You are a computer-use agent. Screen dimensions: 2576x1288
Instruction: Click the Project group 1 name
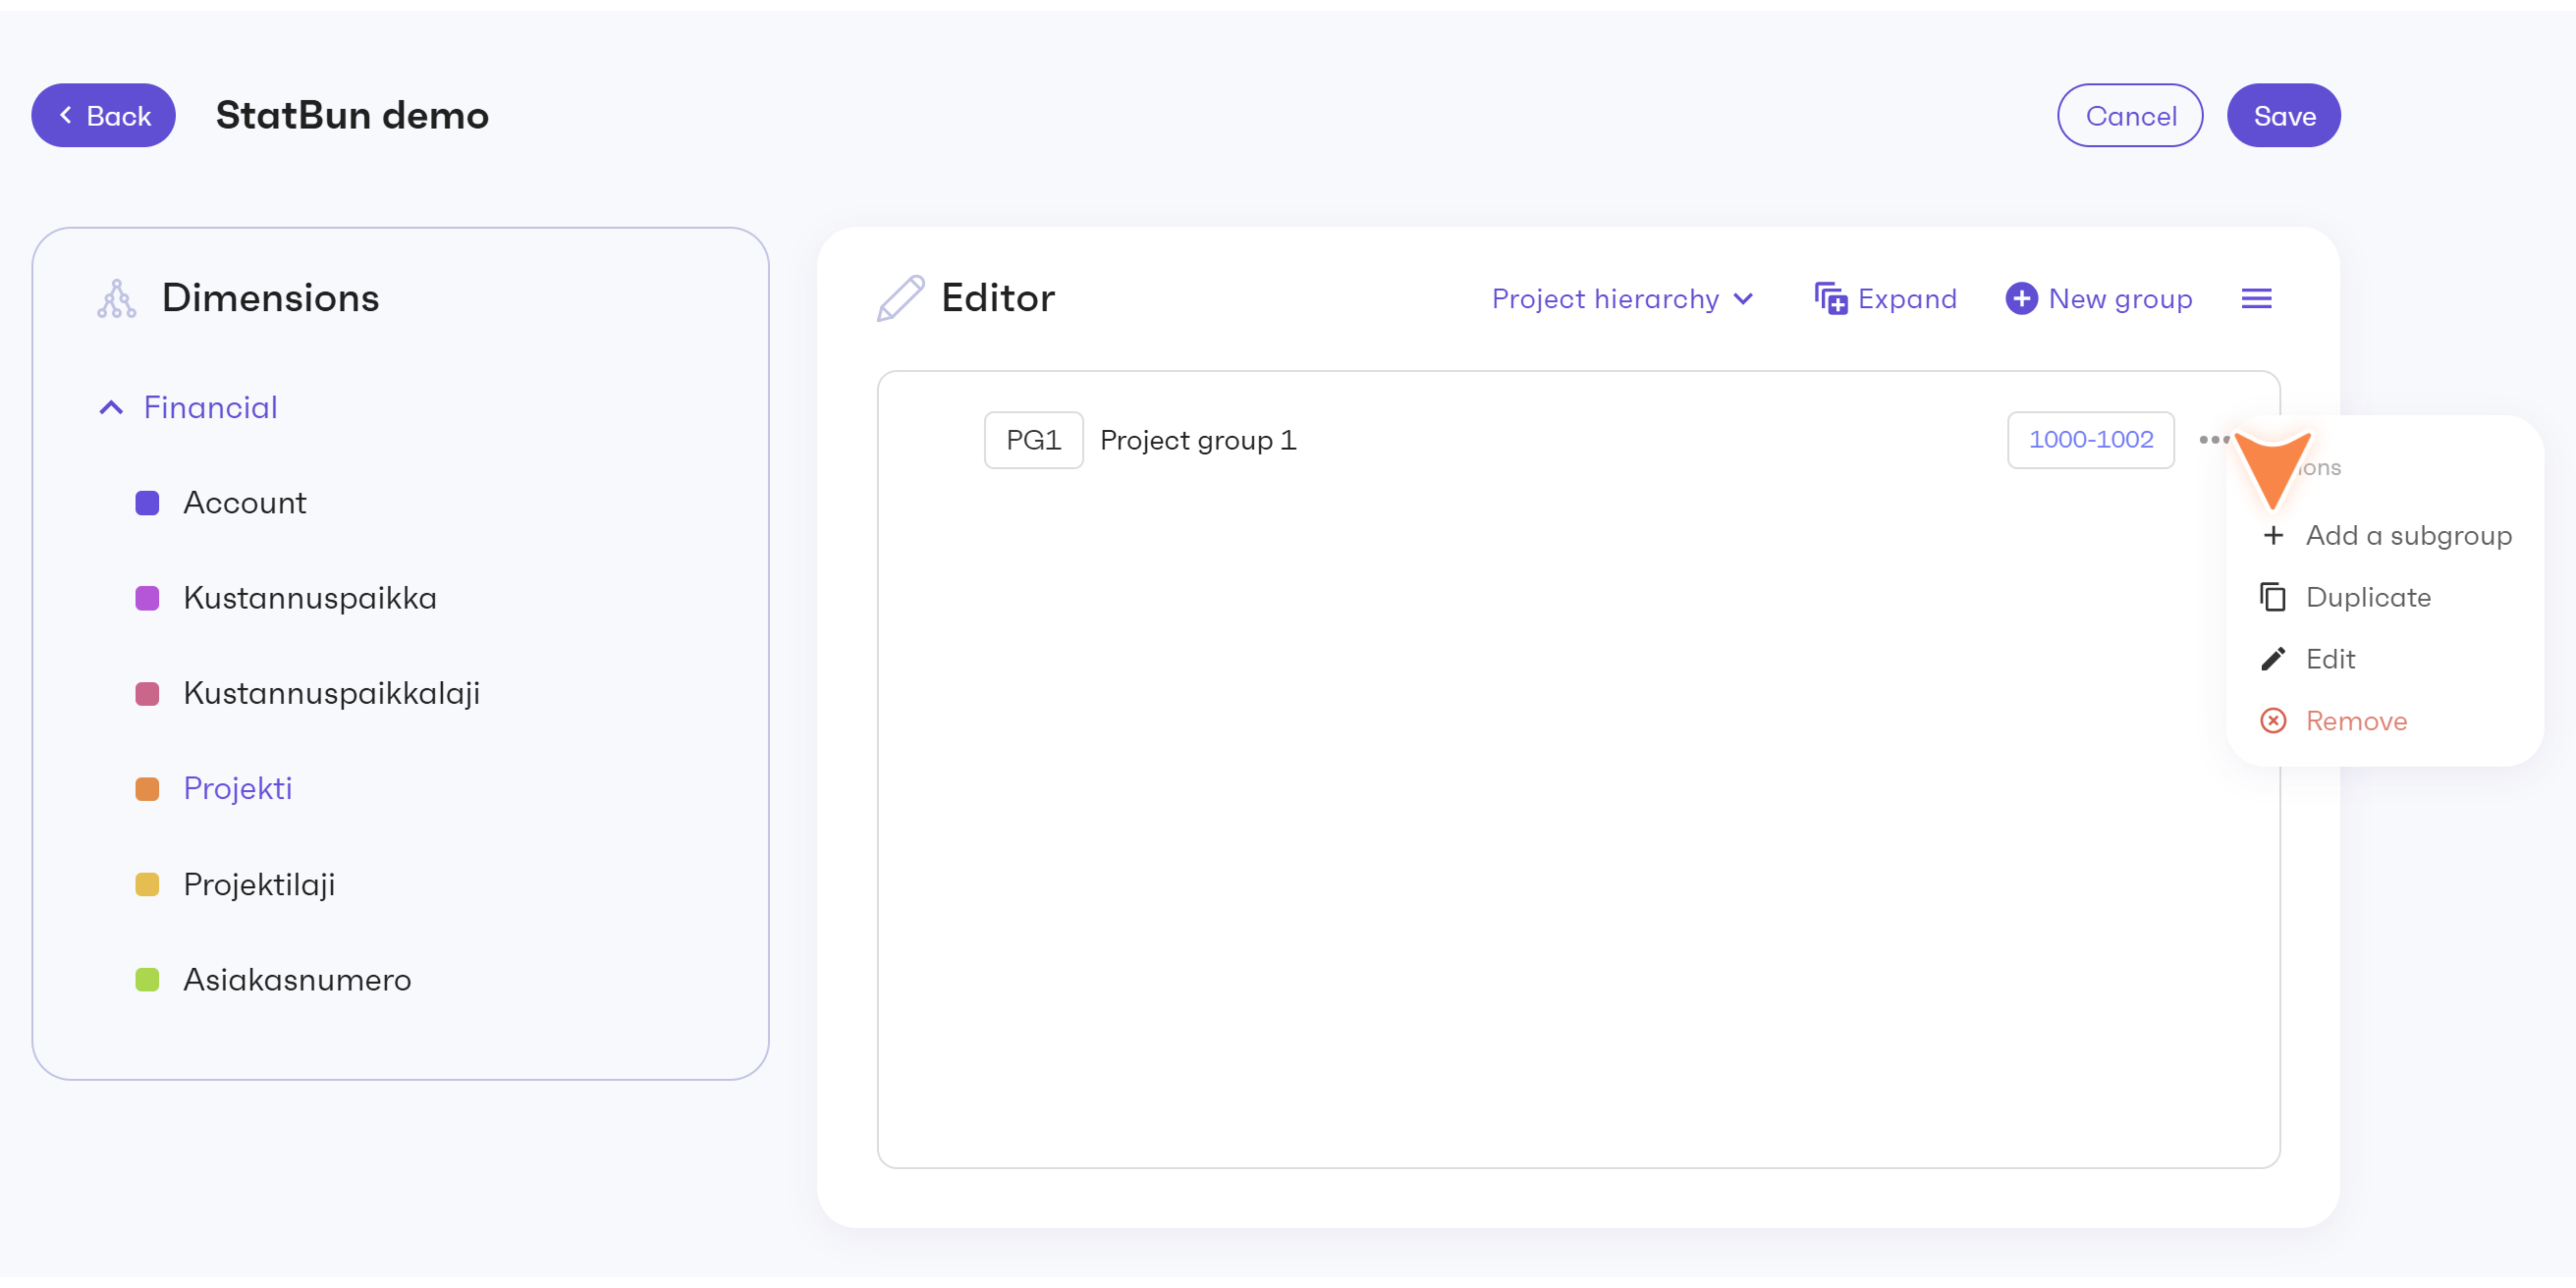(1198, 440)
